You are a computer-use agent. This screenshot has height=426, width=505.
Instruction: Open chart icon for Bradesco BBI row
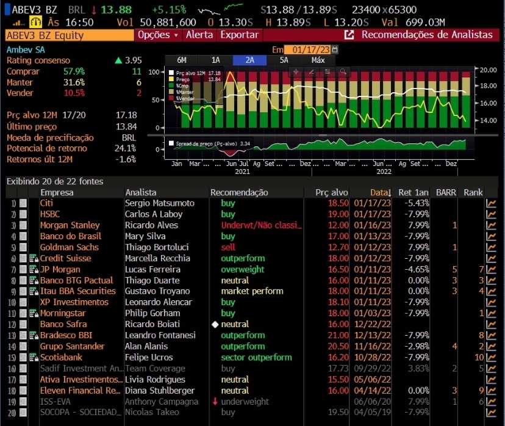[x=491, y=336]
